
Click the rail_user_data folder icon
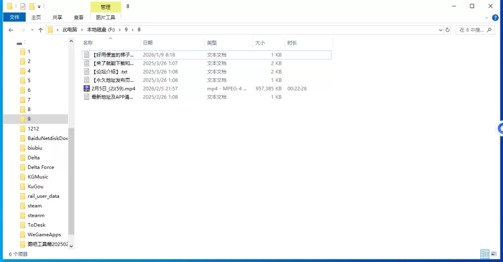23,196
